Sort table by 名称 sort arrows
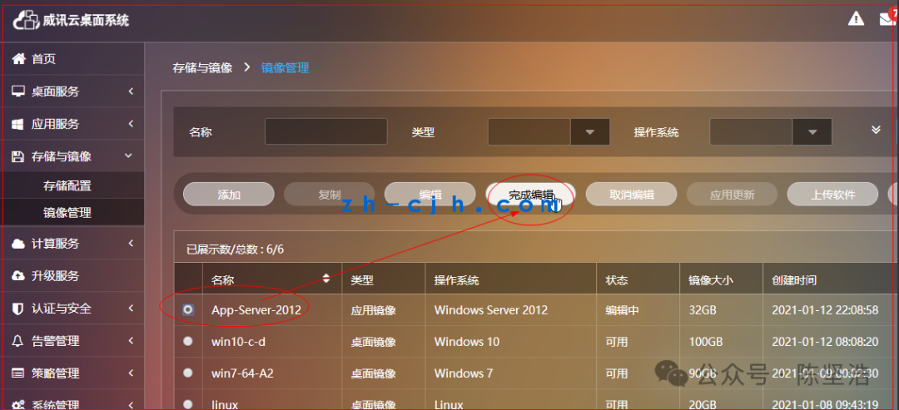899x410 pixels. (326, 279)
